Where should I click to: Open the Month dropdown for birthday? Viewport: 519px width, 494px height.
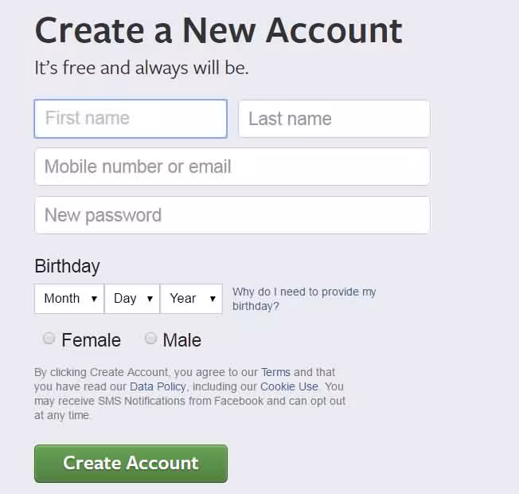[x=69, y=299]
